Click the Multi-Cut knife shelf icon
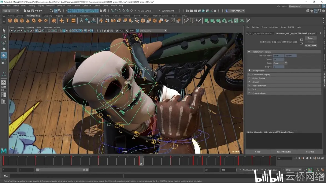 tap(187, 20)
